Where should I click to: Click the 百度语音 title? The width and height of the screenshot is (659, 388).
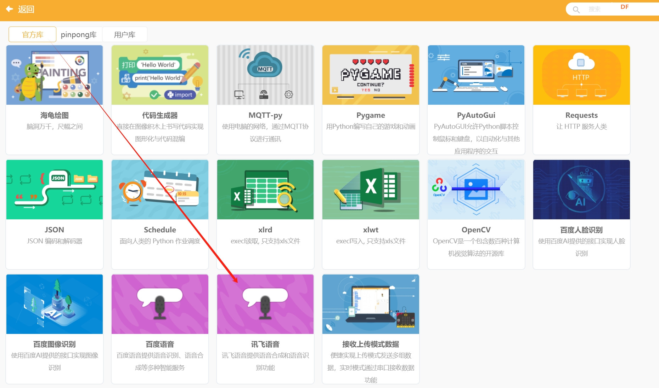[x=160, y=344]
